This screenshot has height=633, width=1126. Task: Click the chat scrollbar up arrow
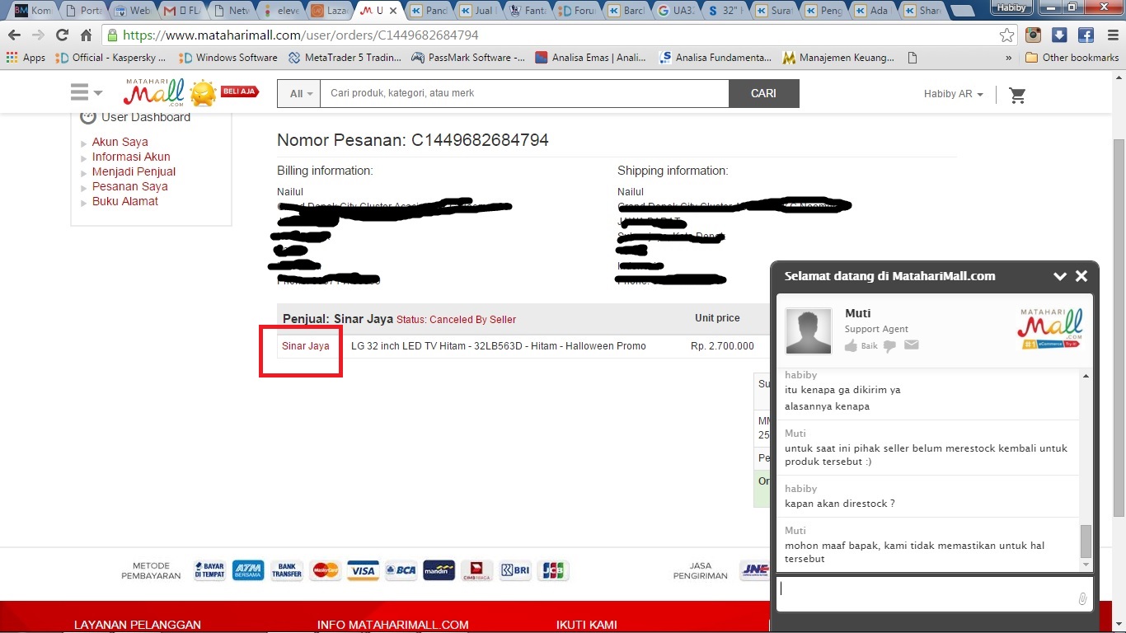click(x=1086, y=377)
